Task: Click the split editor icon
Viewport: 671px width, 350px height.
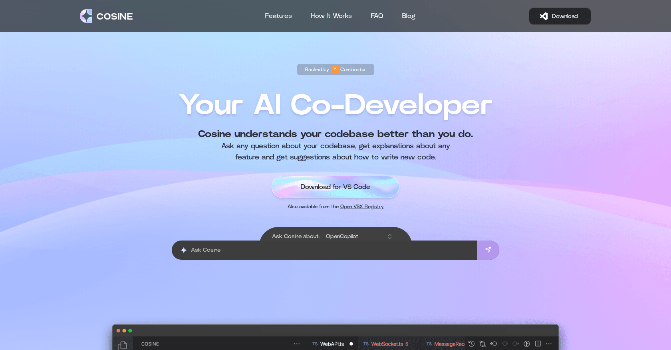Action: (x=538, y=344)
